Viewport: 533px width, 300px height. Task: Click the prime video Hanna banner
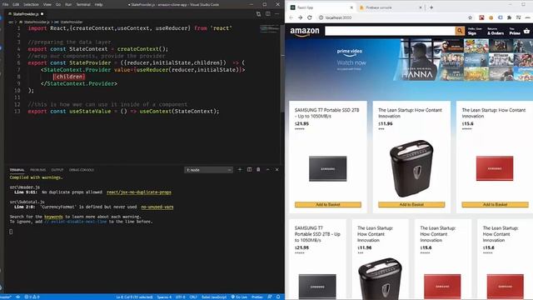pyautogui.click(x=409, y=60)
